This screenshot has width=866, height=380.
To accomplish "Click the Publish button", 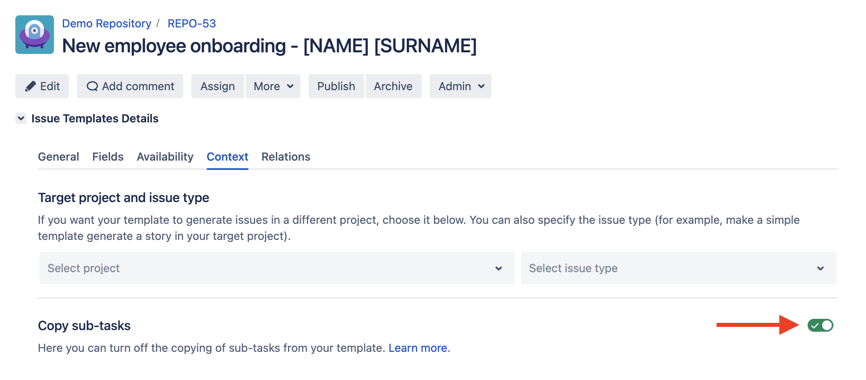I will pyautogui.click(x=336, y=86).
